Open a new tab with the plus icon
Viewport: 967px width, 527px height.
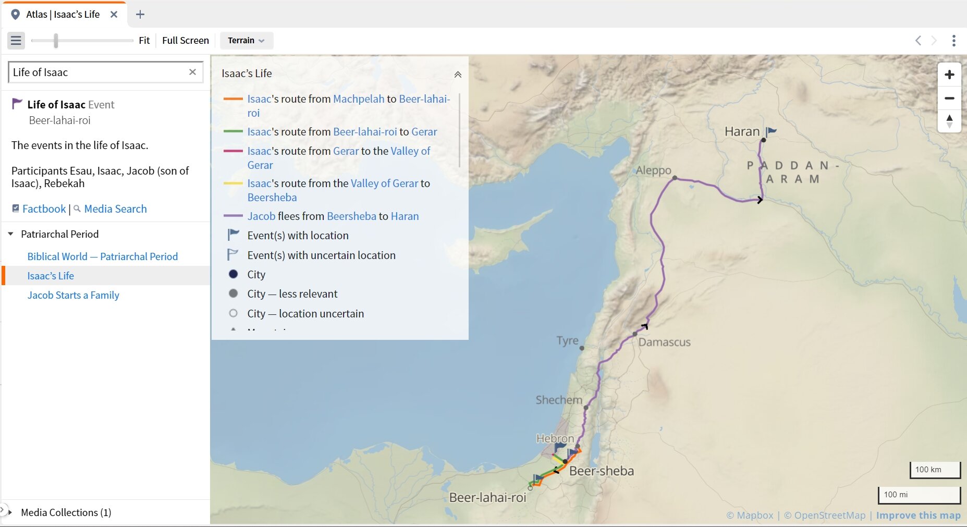(139, 14)
